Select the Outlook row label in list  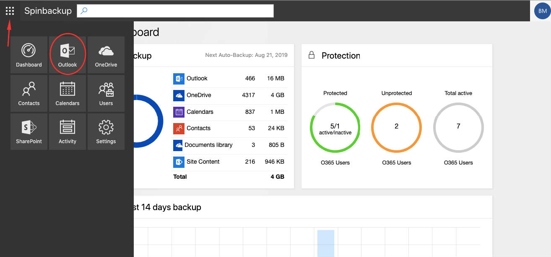197,78
